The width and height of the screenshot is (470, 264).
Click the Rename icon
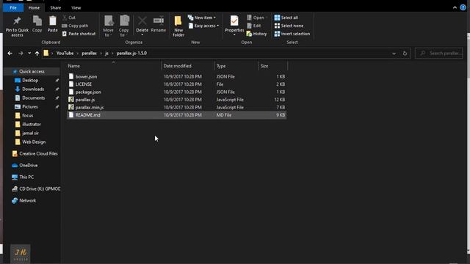(x=159, y=21)
